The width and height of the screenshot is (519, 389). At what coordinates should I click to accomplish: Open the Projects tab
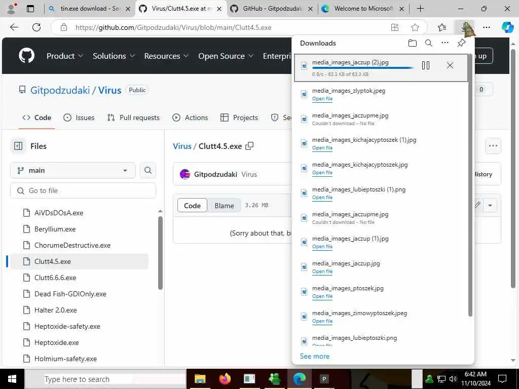coord(239,118)
